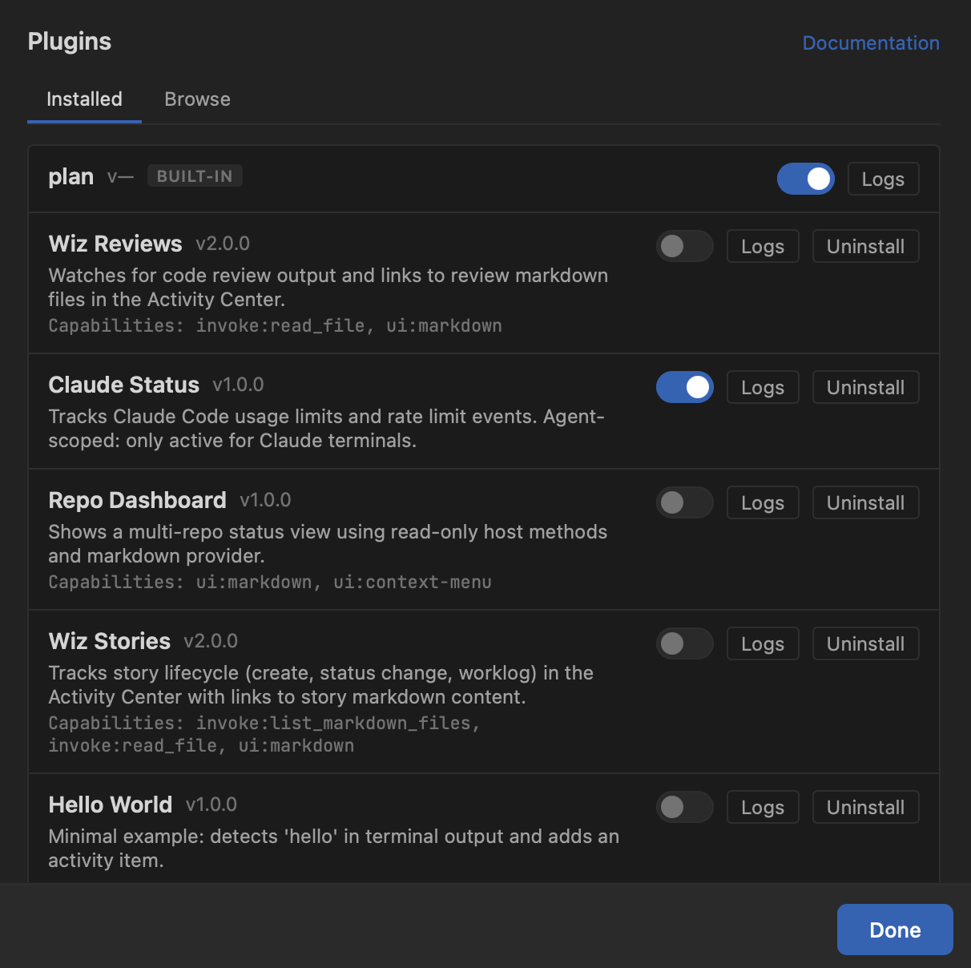Screen dimensions: 971x968
Task: Uninstall the Claude Status plugin
Action: coord(865,387)
